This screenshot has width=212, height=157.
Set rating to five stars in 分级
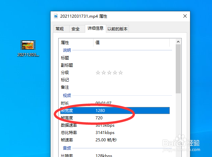[120, 73]
